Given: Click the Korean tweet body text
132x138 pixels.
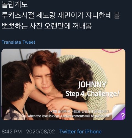Looking at the screenshot, I should 61,15.
